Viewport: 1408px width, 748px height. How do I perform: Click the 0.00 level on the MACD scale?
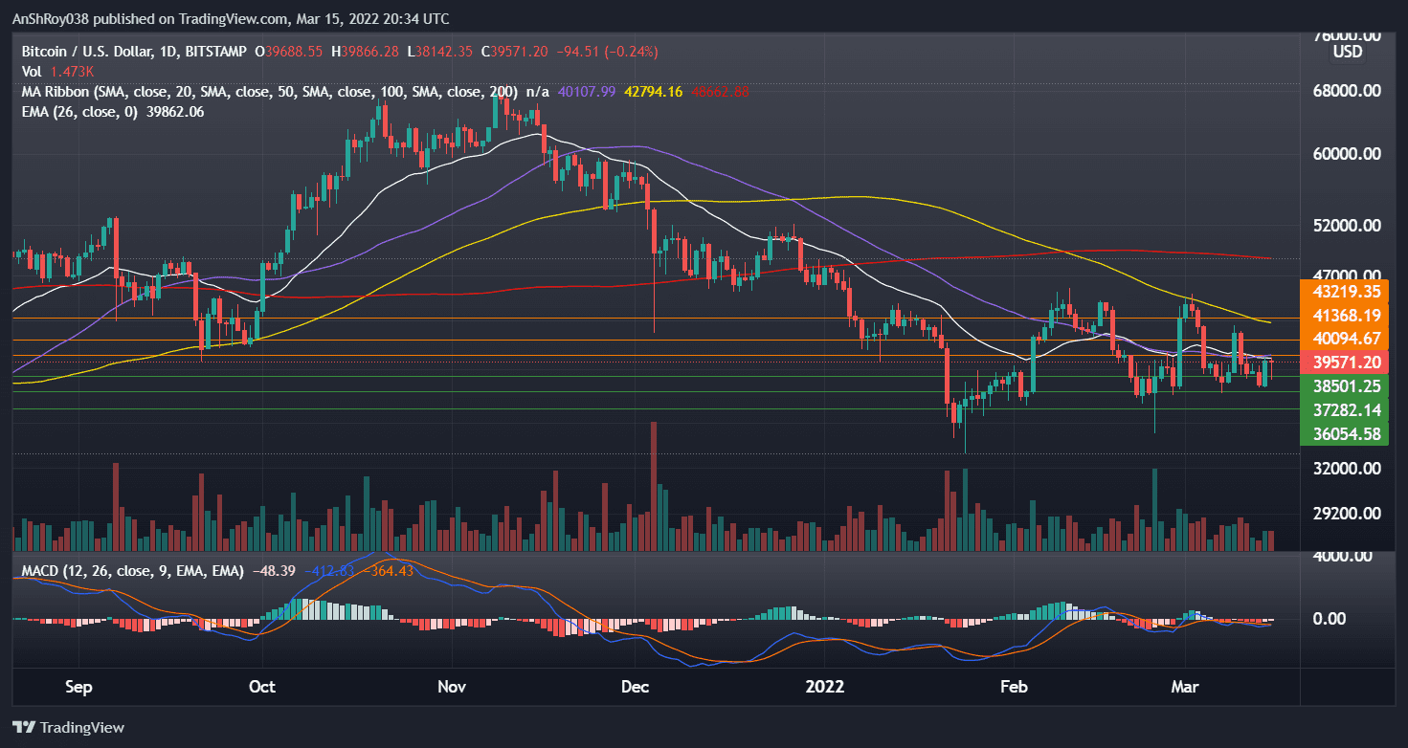[1330, 619]
